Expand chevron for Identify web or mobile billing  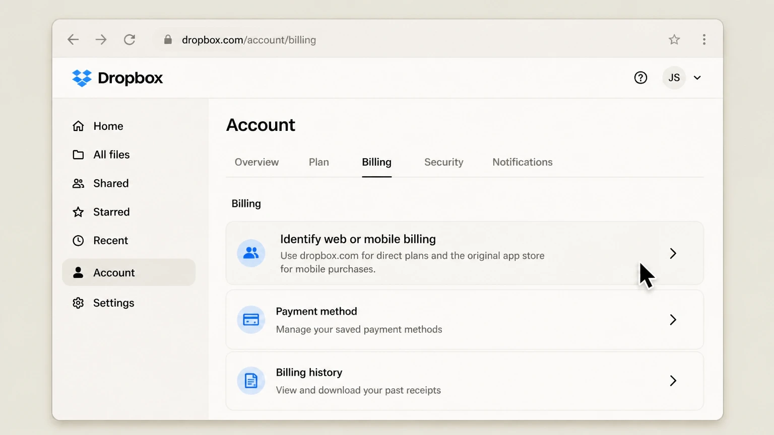coord(673,253)
